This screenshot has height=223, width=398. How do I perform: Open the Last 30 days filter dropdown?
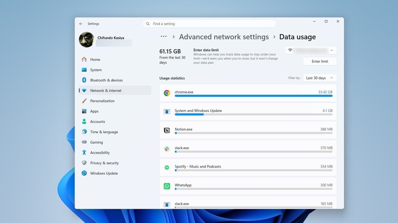320,78
